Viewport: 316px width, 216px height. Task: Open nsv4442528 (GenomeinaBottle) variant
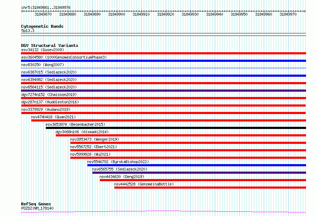pos(144,184)
